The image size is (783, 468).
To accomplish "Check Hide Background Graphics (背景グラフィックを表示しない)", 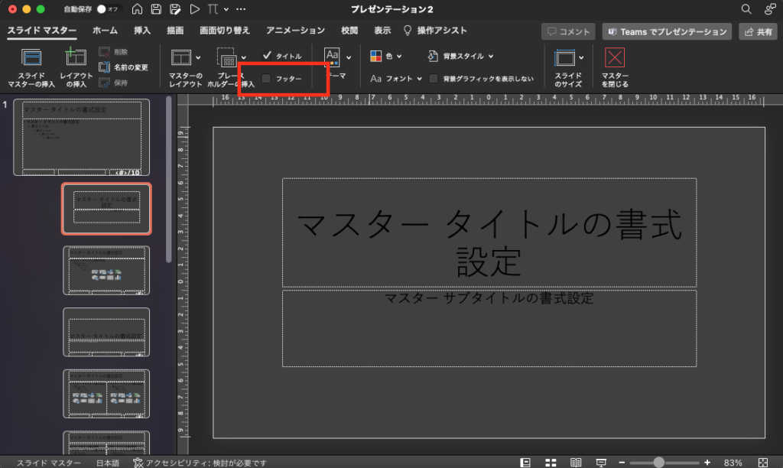I will (x=434, y=79).
